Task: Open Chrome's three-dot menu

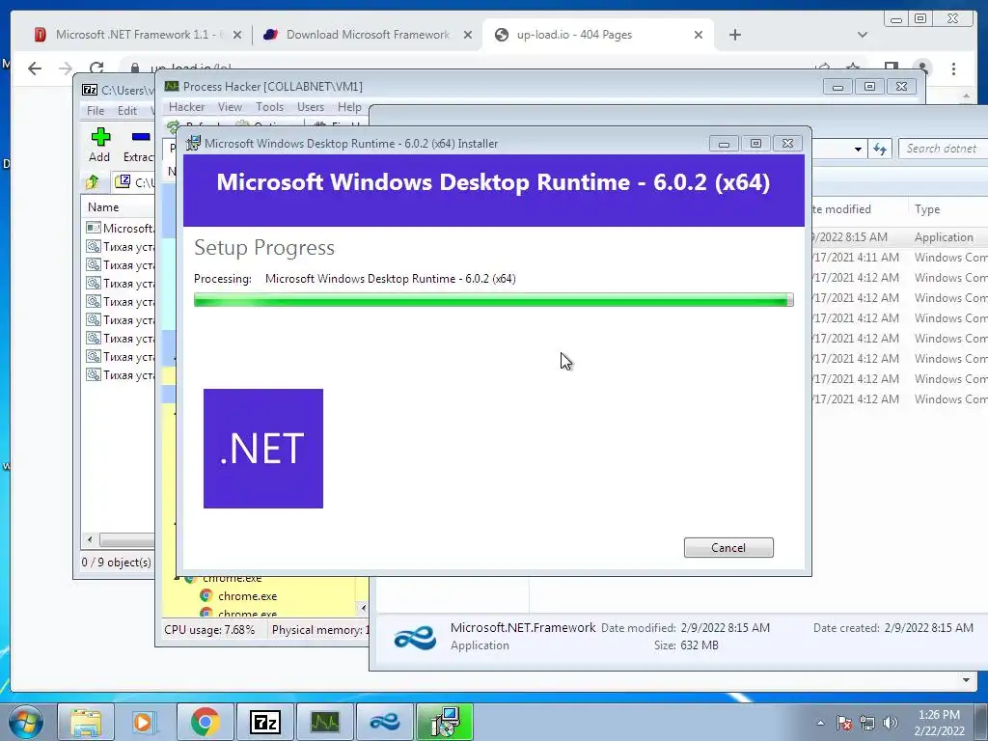Action: tap(953, 69)
